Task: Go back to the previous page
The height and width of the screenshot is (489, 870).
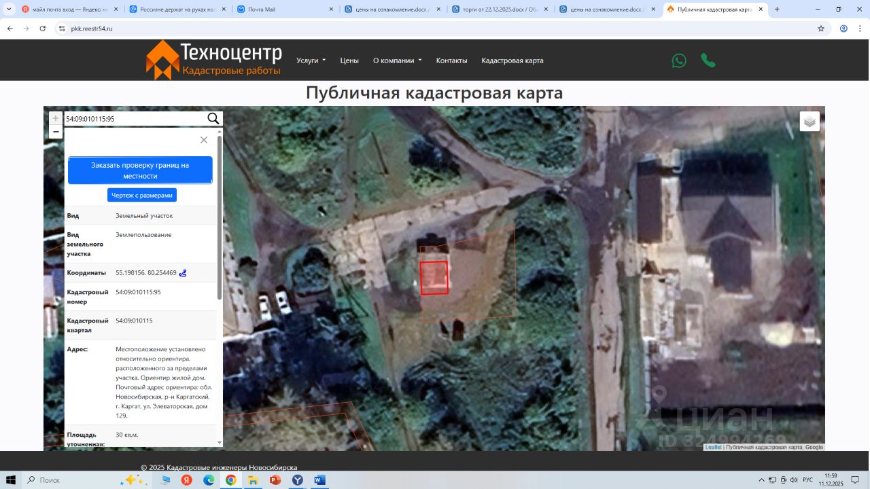Action: click(x=10, y=29)
